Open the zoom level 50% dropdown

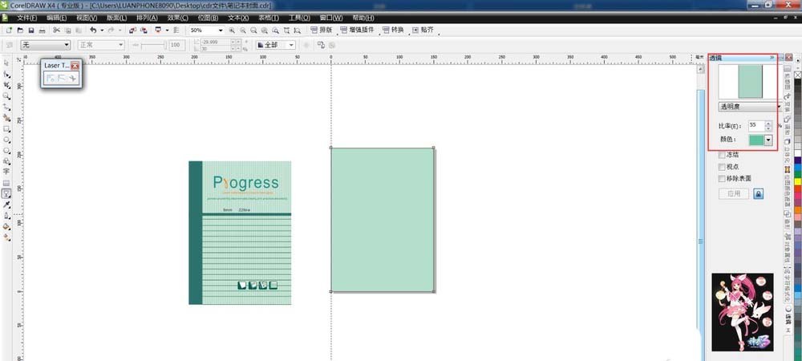pyautogui.click(x=221, y=30)
